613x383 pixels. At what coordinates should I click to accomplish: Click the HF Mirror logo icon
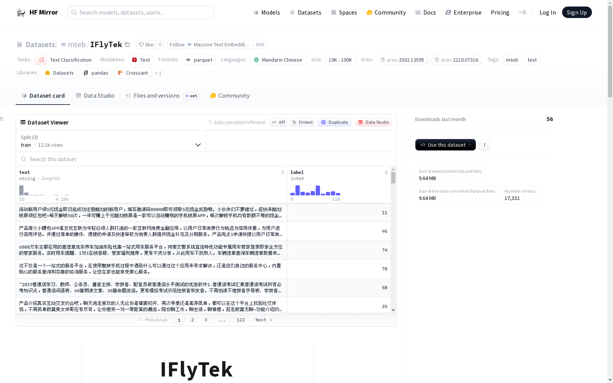[21, 13]
